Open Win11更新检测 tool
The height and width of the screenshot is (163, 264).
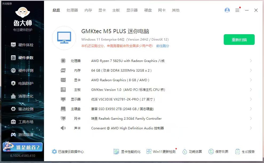tap(161, 152)
